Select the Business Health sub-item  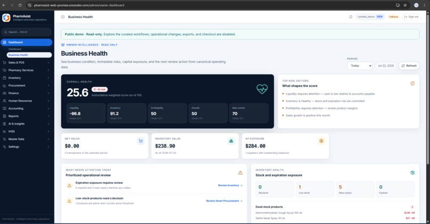pos(29,55)
